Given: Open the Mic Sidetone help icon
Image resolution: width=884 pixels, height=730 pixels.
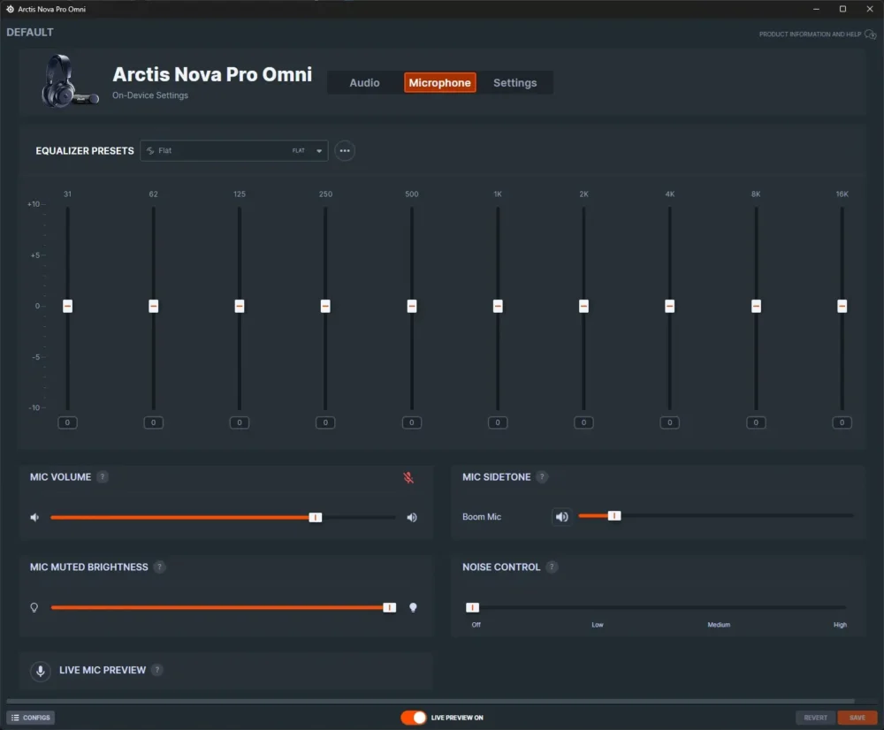Looking at the screenshot, I should click(x=542, y=477).
